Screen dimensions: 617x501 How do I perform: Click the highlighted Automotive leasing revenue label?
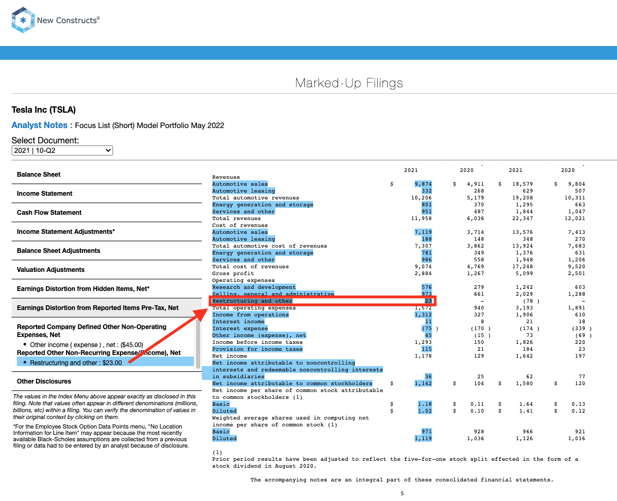[244, 191]
